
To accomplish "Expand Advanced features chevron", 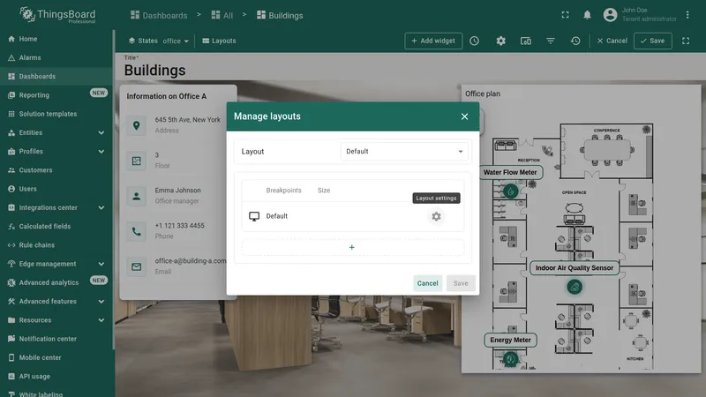I will coord(101,302).
